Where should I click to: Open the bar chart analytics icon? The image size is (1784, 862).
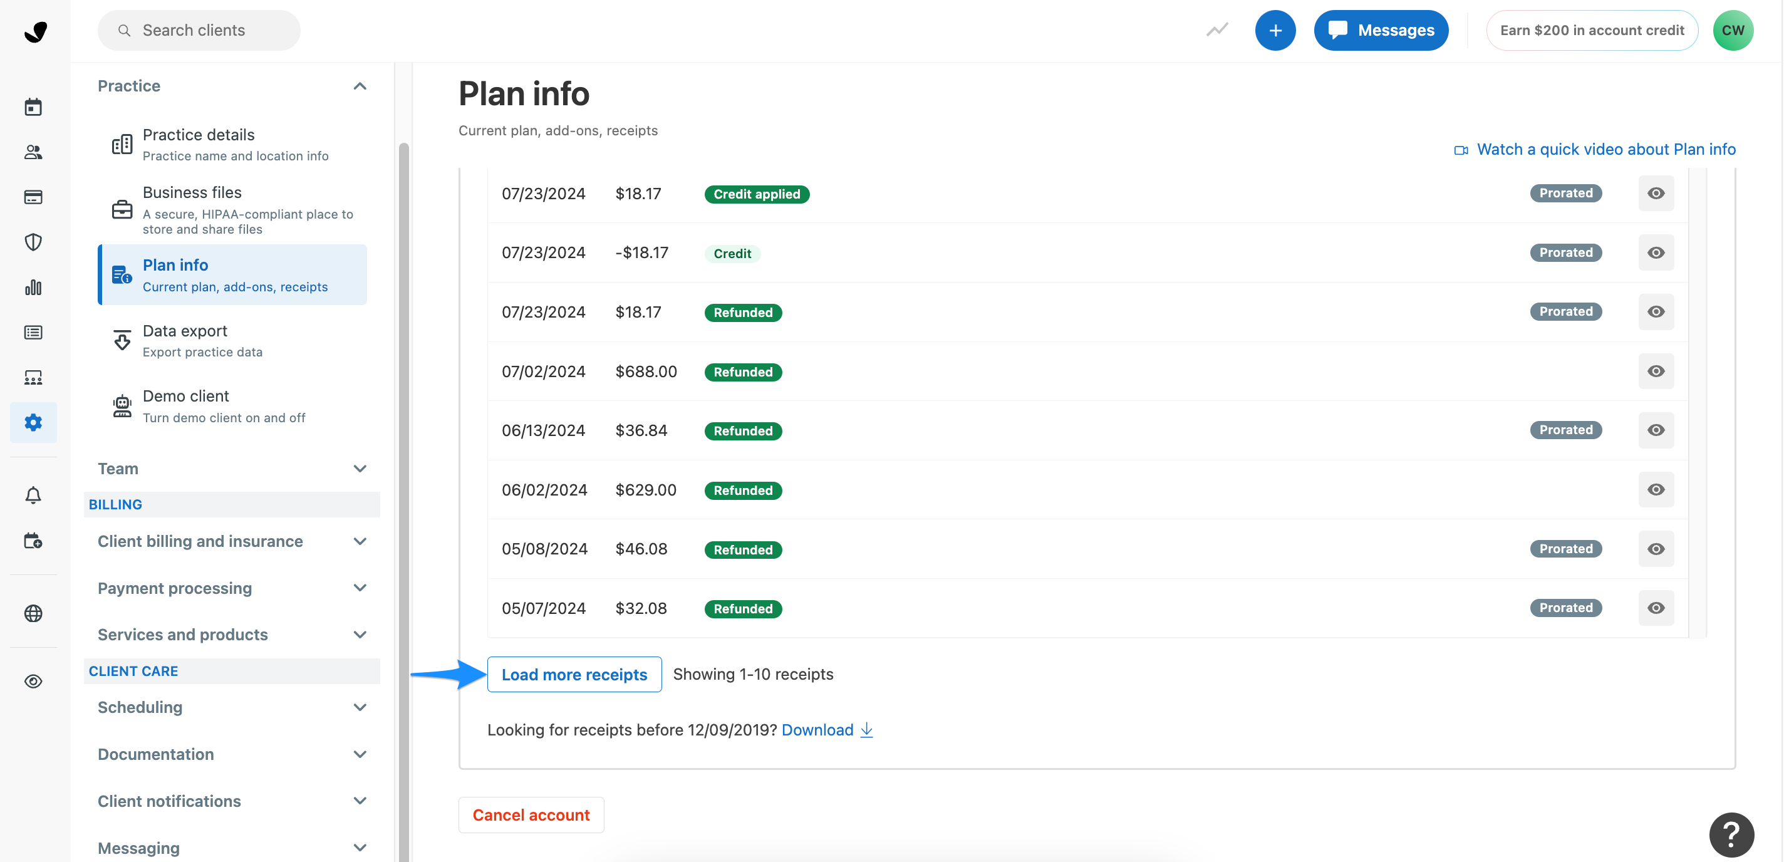33,288
